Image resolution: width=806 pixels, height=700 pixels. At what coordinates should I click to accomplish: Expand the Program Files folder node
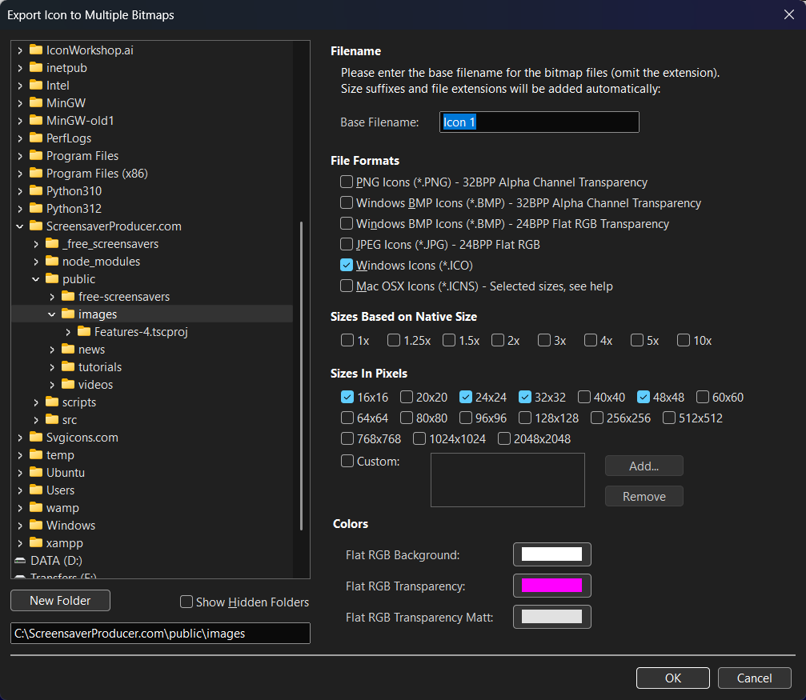(20, 156)
